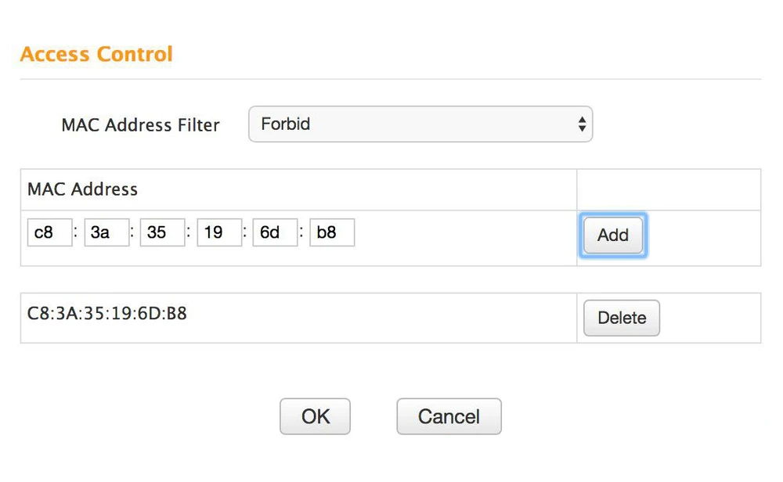The image size is (783, 482).
Task: Click into the fourth octet field containing 19
Action: [x=219, y=233]
